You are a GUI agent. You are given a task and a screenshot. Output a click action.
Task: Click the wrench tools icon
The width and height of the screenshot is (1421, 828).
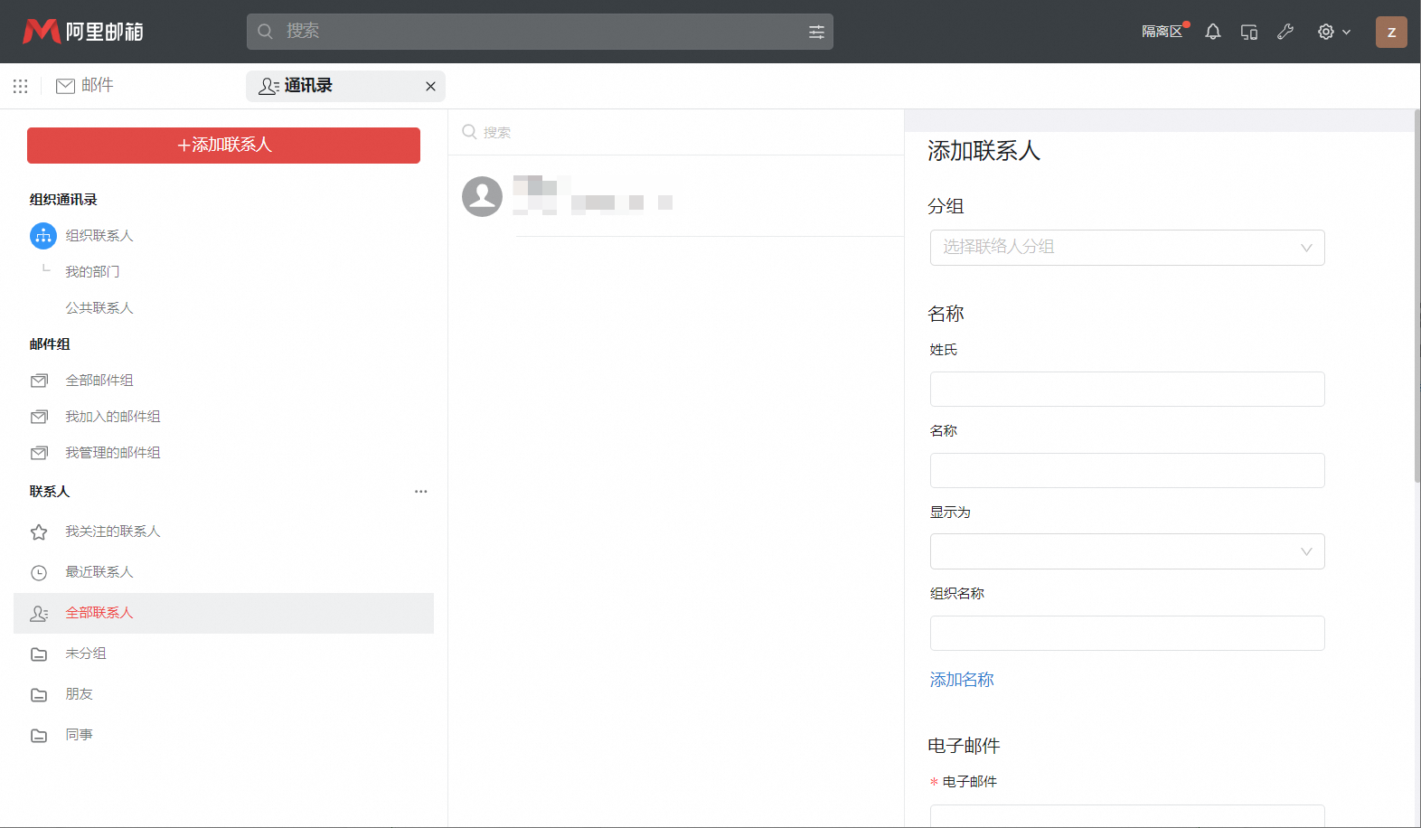pyautogui.click(x=1285, y=32)
